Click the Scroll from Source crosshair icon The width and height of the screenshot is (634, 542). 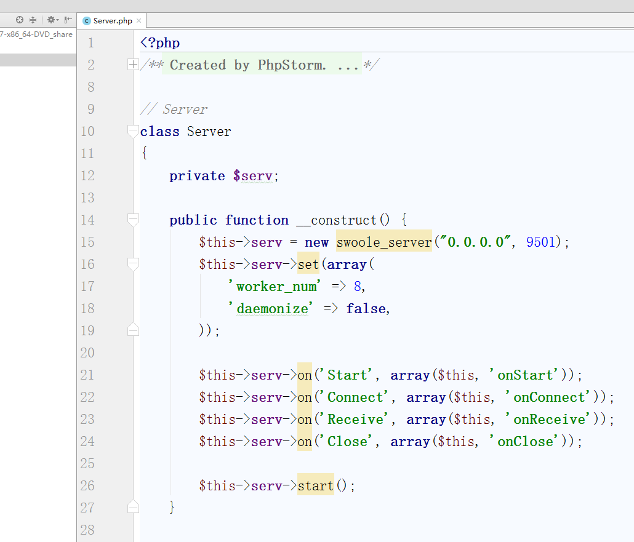[x=20, y=20]
